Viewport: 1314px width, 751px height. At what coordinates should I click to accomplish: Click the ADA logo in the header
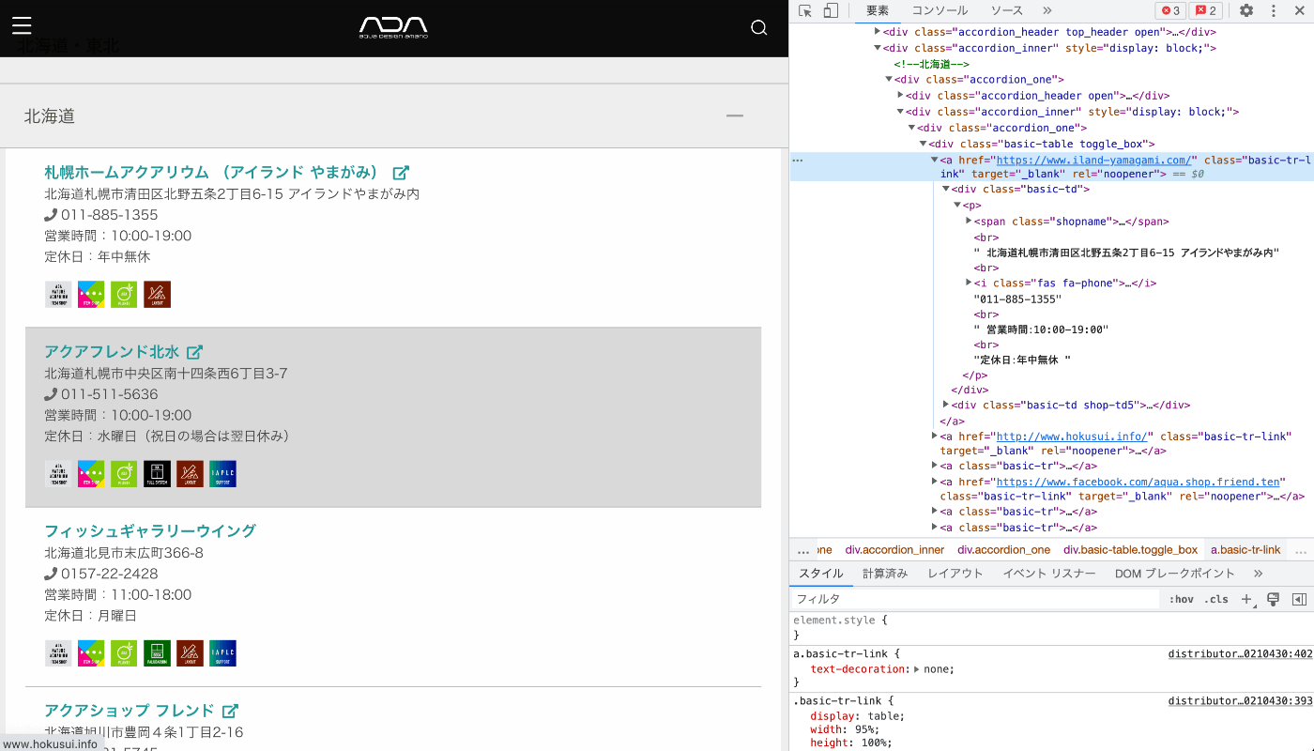[x=393, y=27]
